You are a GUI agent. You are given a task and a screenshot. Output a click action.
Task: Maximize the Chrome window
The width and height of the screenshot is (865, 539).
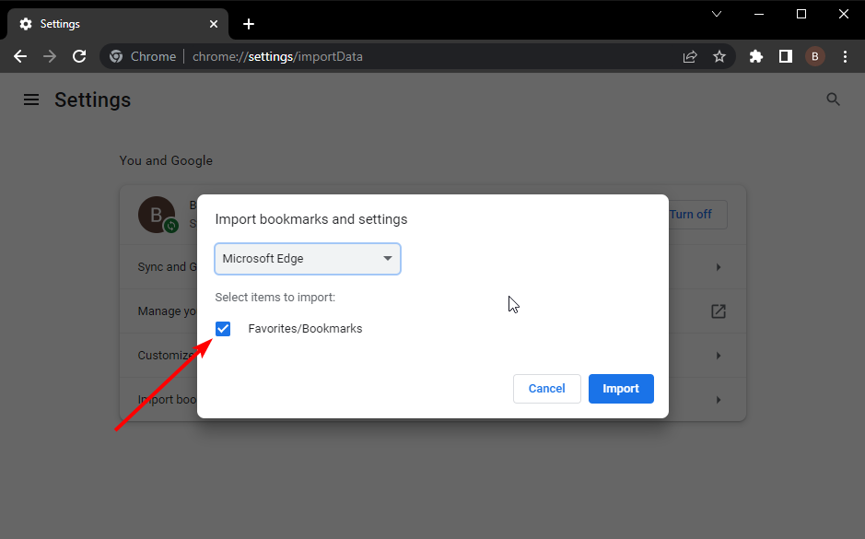pos(801,15)
